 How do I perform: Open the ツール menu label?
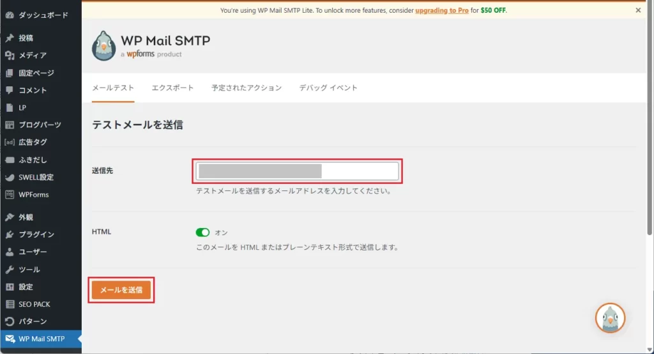point(29,270)
